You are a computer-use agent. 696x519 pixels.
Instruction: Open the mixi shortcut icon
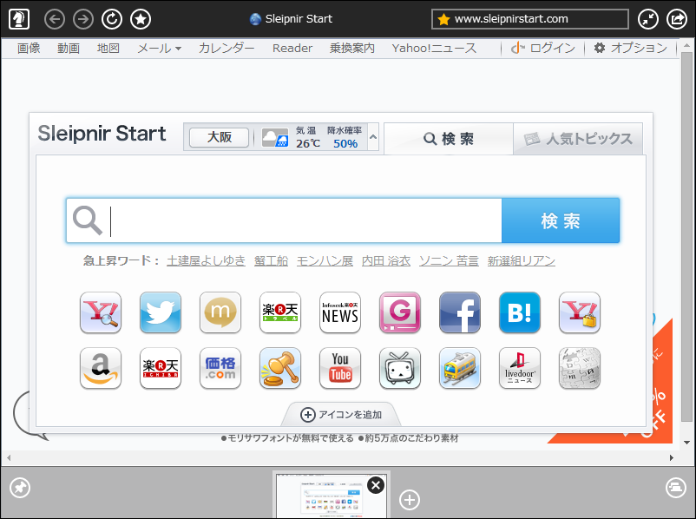(x=220, y=312)
